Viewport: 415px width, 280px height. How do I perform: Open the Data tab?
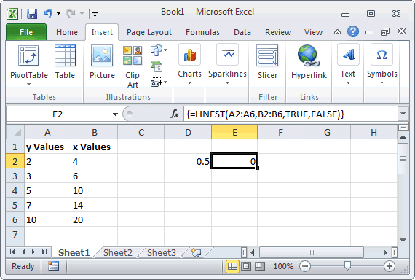click(242, 32)
